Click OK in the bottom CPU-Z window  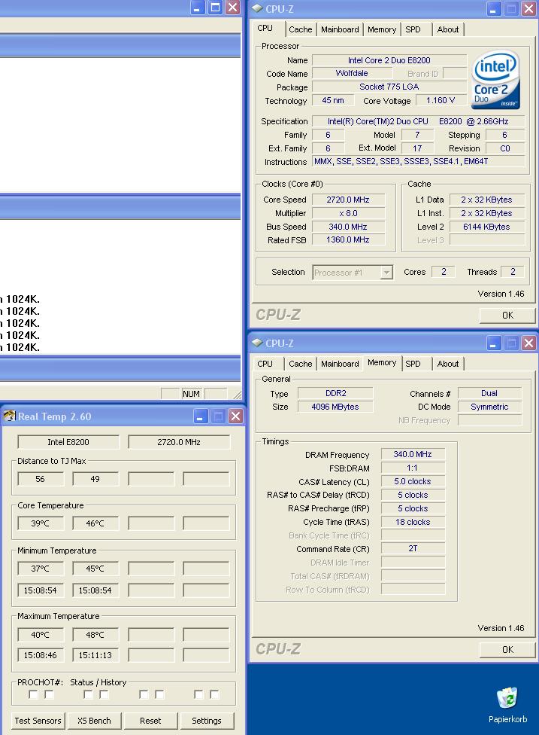(x=507, y=650)
